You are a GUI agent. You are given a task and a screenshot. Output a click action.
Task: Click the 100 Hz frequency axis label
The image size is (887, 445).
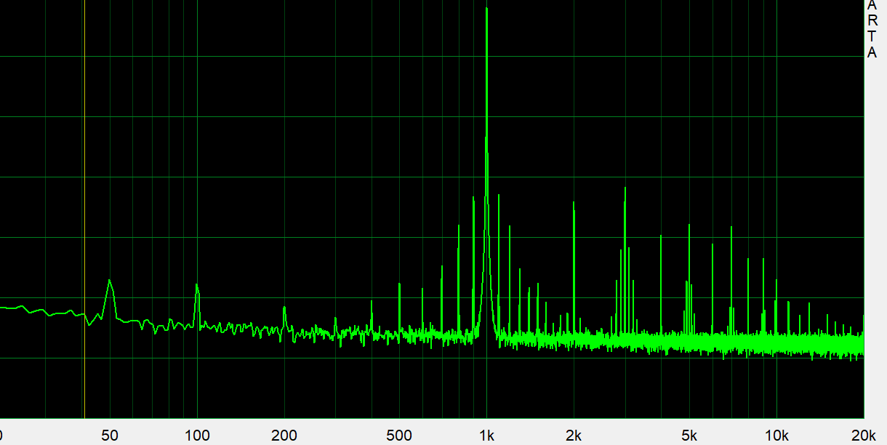[197, 436]
